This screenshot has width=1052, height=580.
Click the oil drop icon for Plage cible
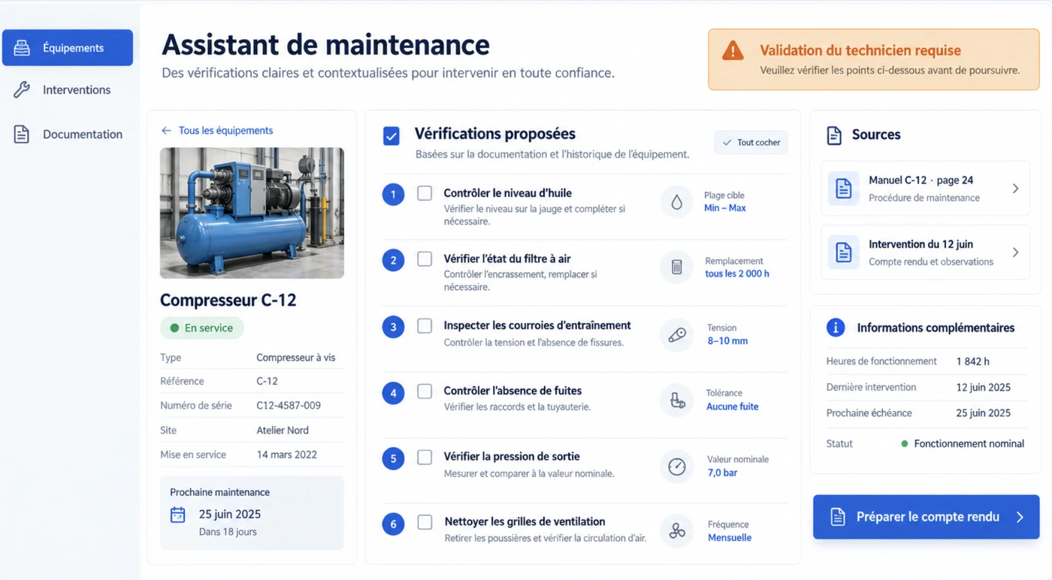[676, 201]
